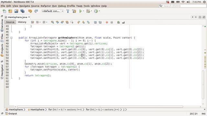Click the orange Undo arrow icon
The image size is (207, 116).
click(30, 11)
